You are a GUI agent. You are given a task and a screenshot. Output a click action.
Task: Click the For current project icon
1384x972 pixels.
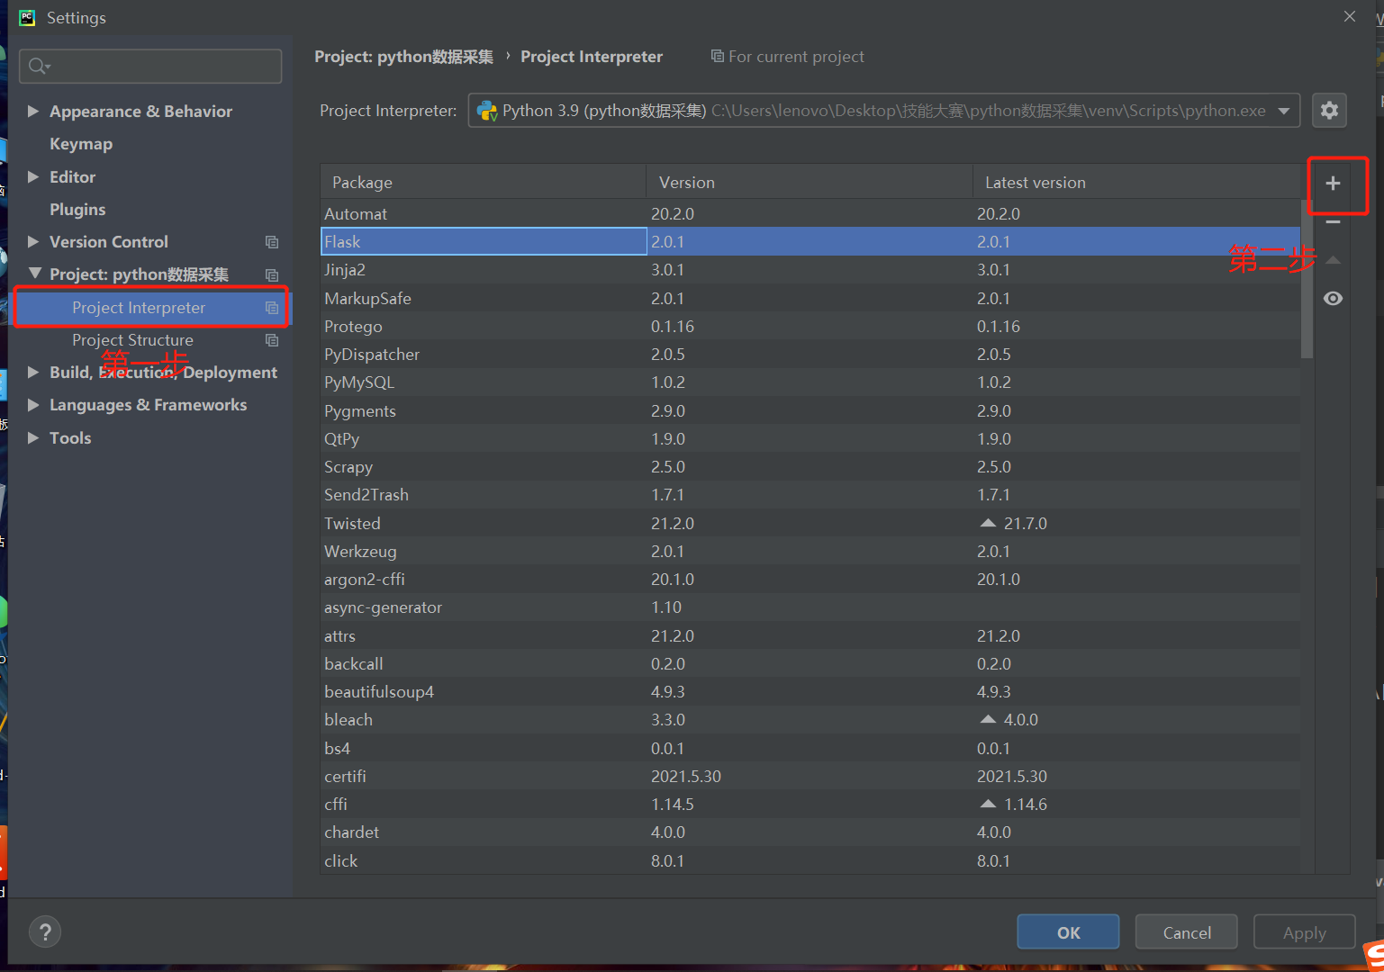pos(717,56)
